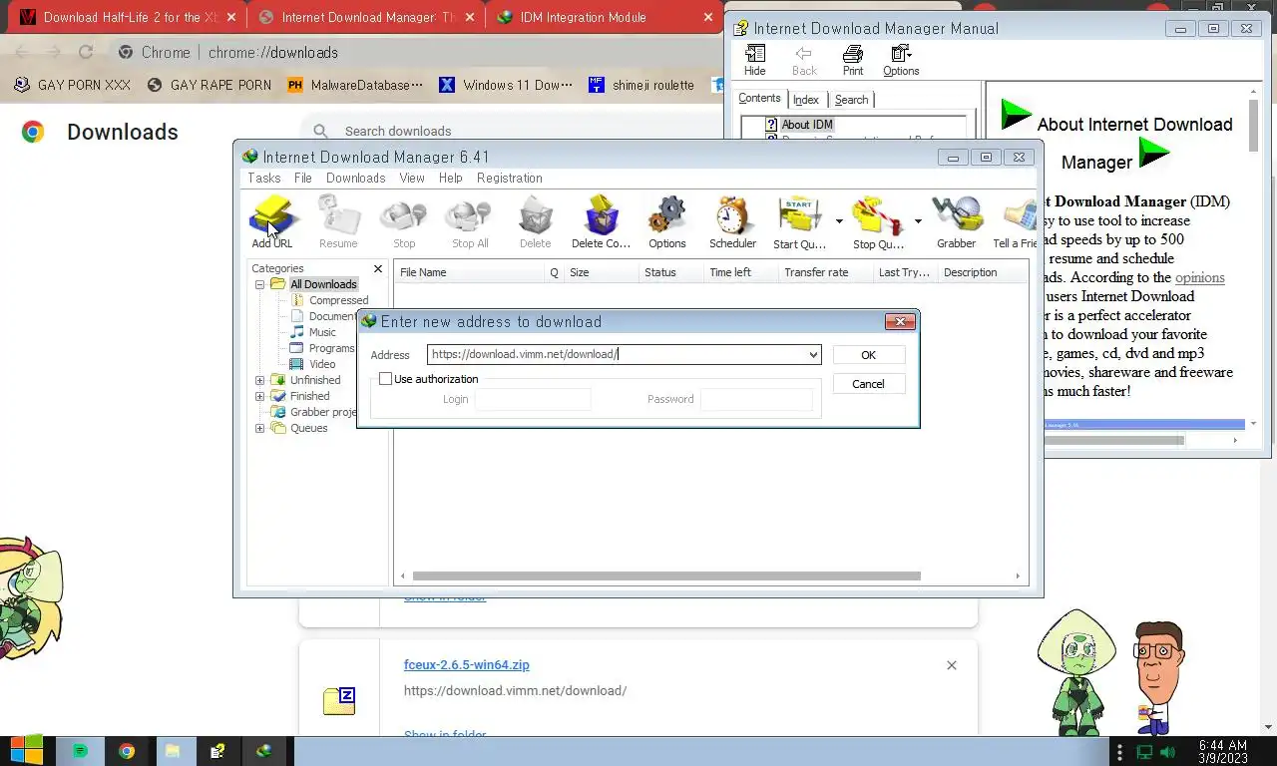Open Spotify from the taskbar
The width and height of the screenshot is (1277, 766).
(x=80, y=751)
